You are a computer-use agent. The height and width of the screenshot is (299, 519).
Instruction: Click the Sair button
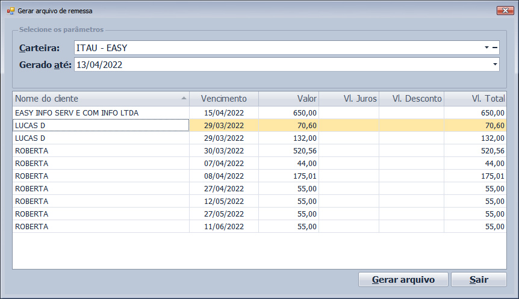click(479, 280)
